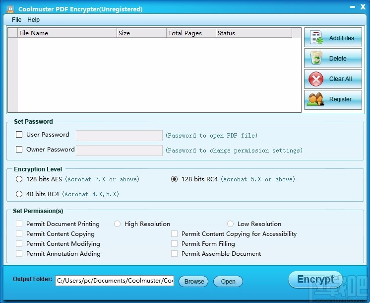Click the Open output folder button
The height and width of the screenshot is (303, 370).
click(x=228, y=281)
